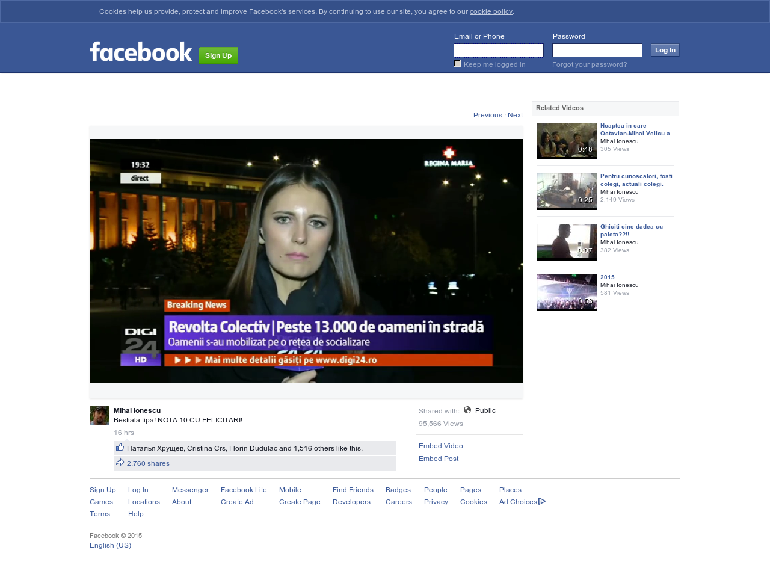Click Embed Video link

click(441, 446)
